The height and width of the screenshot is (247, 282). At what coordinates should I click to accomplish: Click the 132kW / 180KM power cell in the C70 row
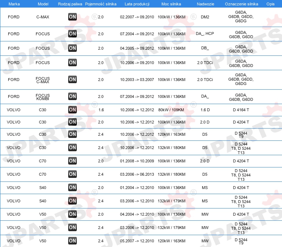point(171,174)
